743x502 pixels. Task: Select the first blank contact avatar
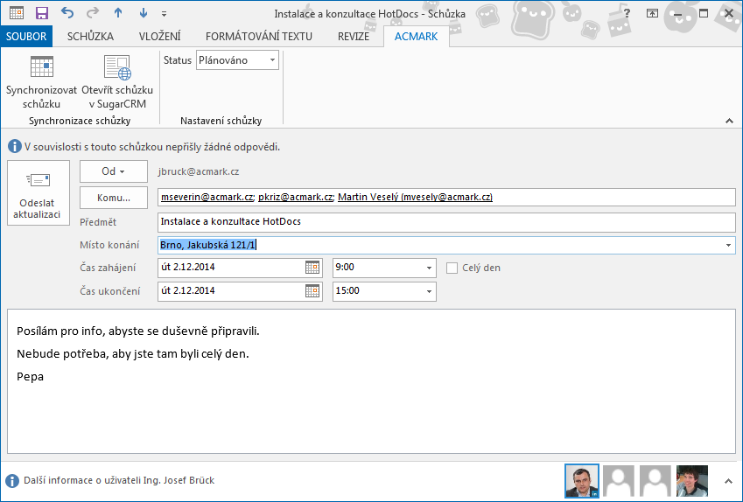(619, 481)
